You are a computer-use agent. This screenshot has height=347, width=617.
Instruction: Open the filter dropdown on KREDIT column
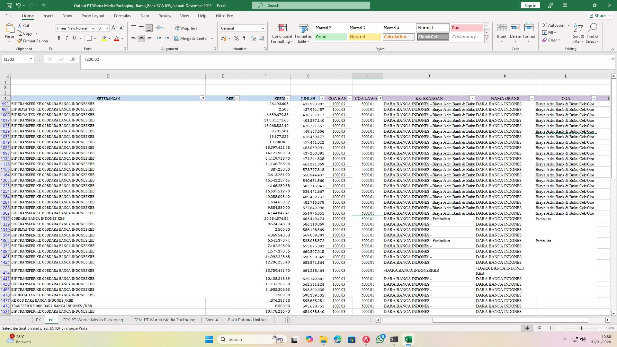click(287, 98)
